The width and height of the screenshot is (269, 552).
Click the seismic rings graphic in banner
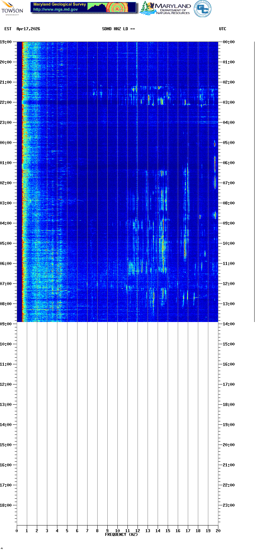click(116, 7)
